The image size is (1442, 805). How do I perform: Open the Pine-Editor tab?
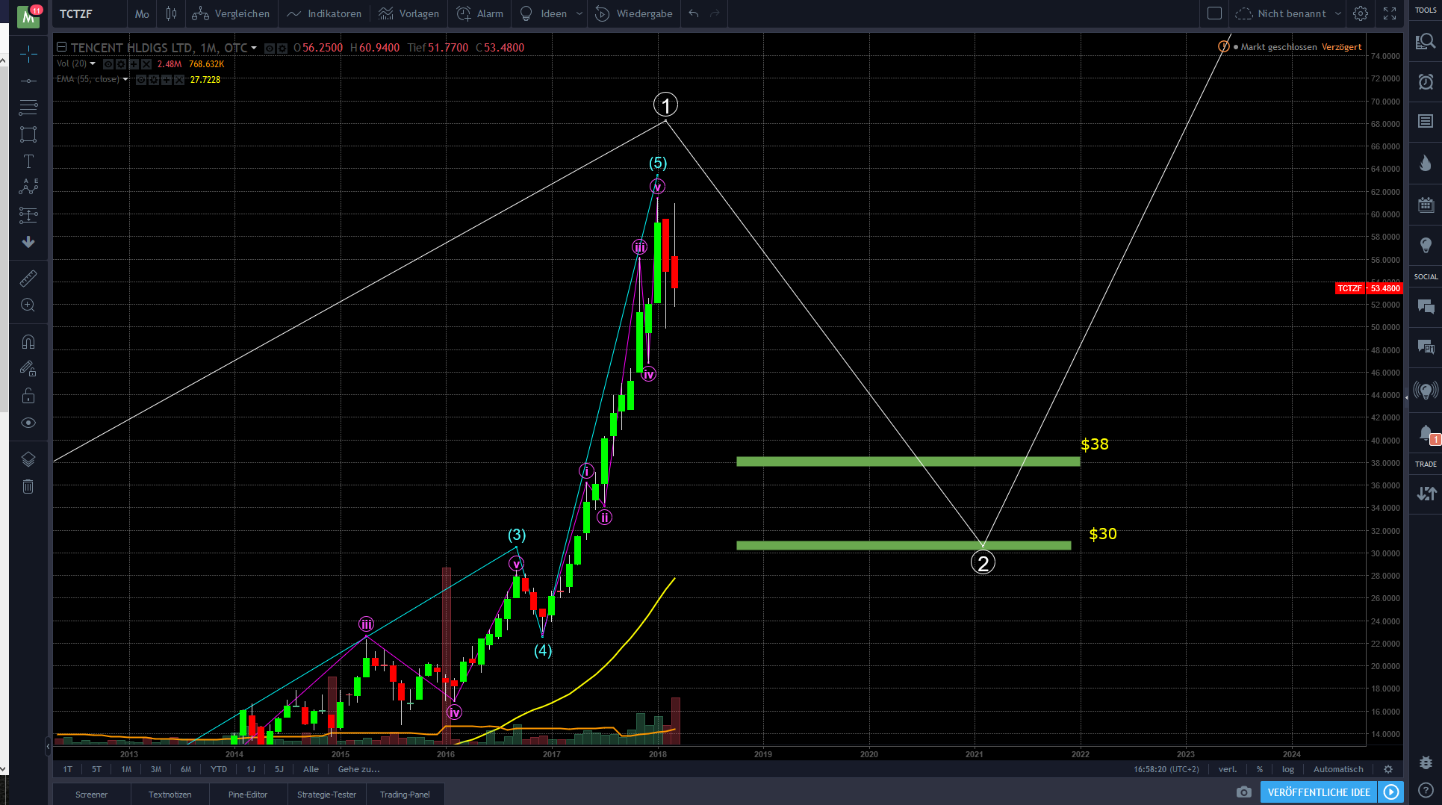248,795
